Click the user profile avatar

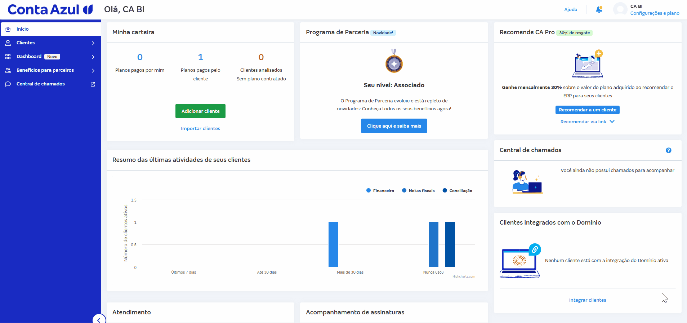620,9
